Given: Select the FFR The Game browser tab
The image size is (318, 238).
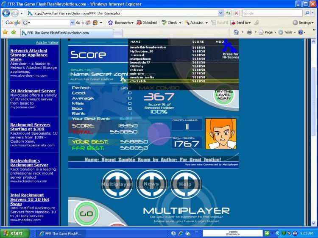Looking at the screenshot, I should 55,33.
